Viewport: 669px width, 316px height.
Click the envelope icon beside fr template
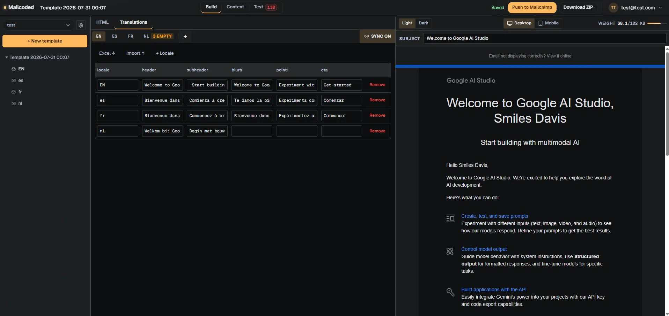tap(14, 92)
